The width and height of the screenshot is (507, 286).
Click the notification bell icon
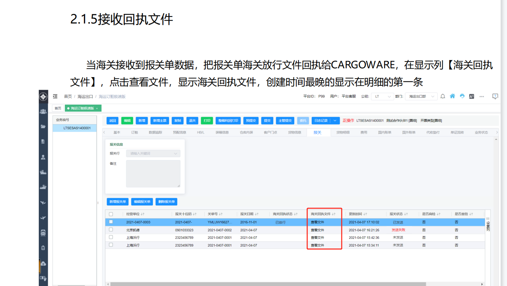tap(443, 96)
